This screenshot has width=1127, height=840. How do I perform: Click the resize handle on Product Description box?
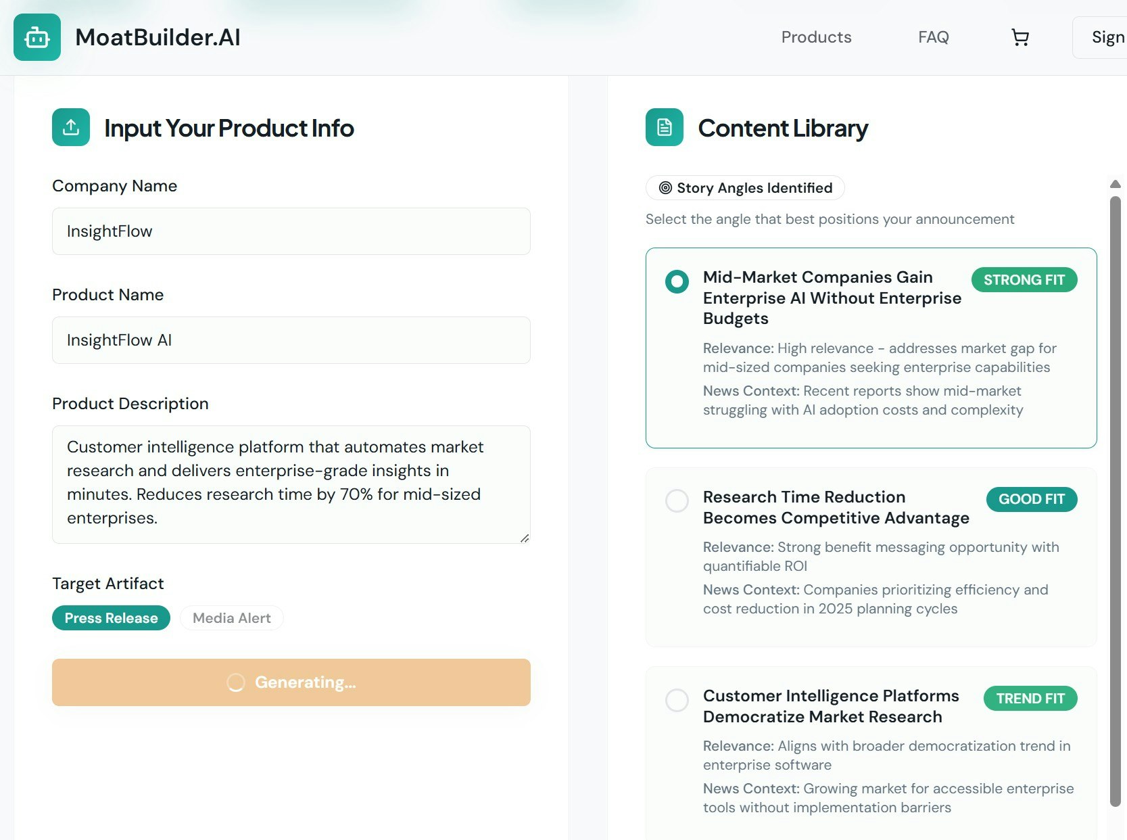[525, 538]
